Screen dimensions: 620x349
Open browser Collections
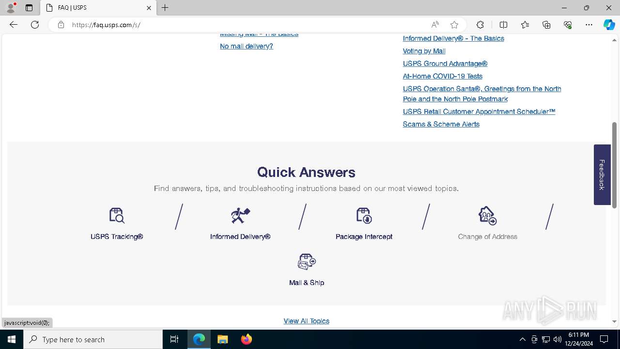point(546,25)
